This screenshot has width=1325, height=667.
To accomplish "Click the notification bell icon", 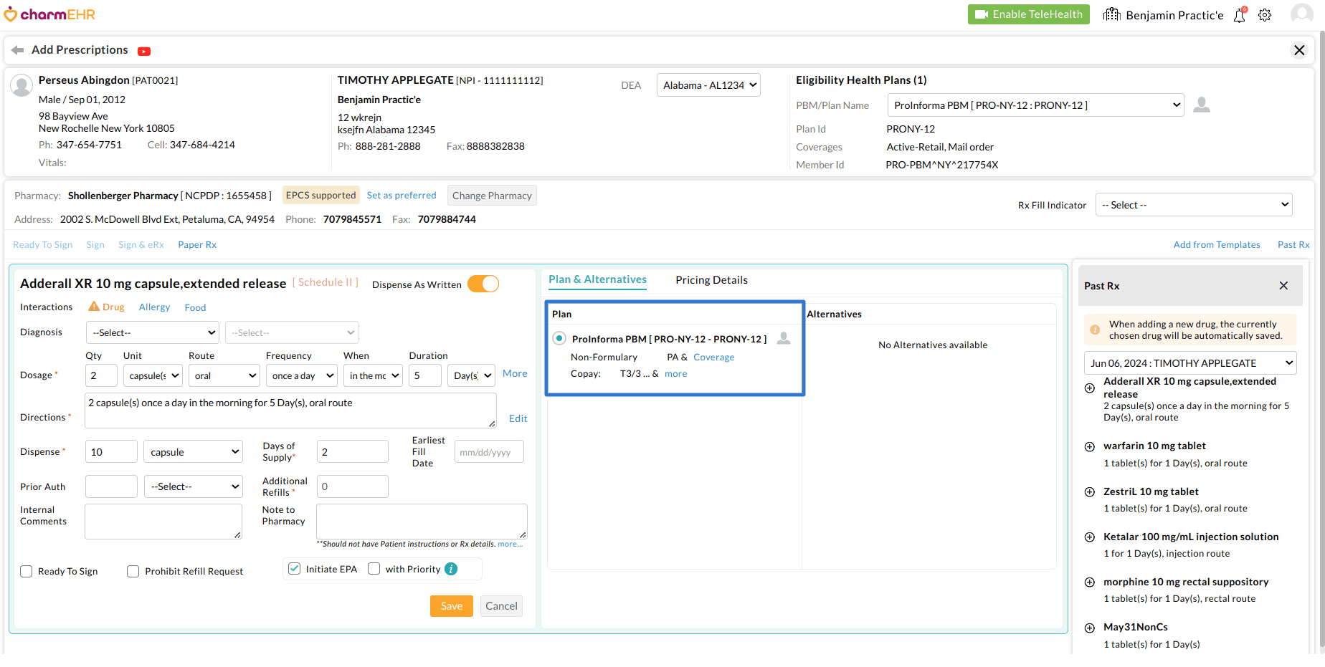I will point(1239,15).
